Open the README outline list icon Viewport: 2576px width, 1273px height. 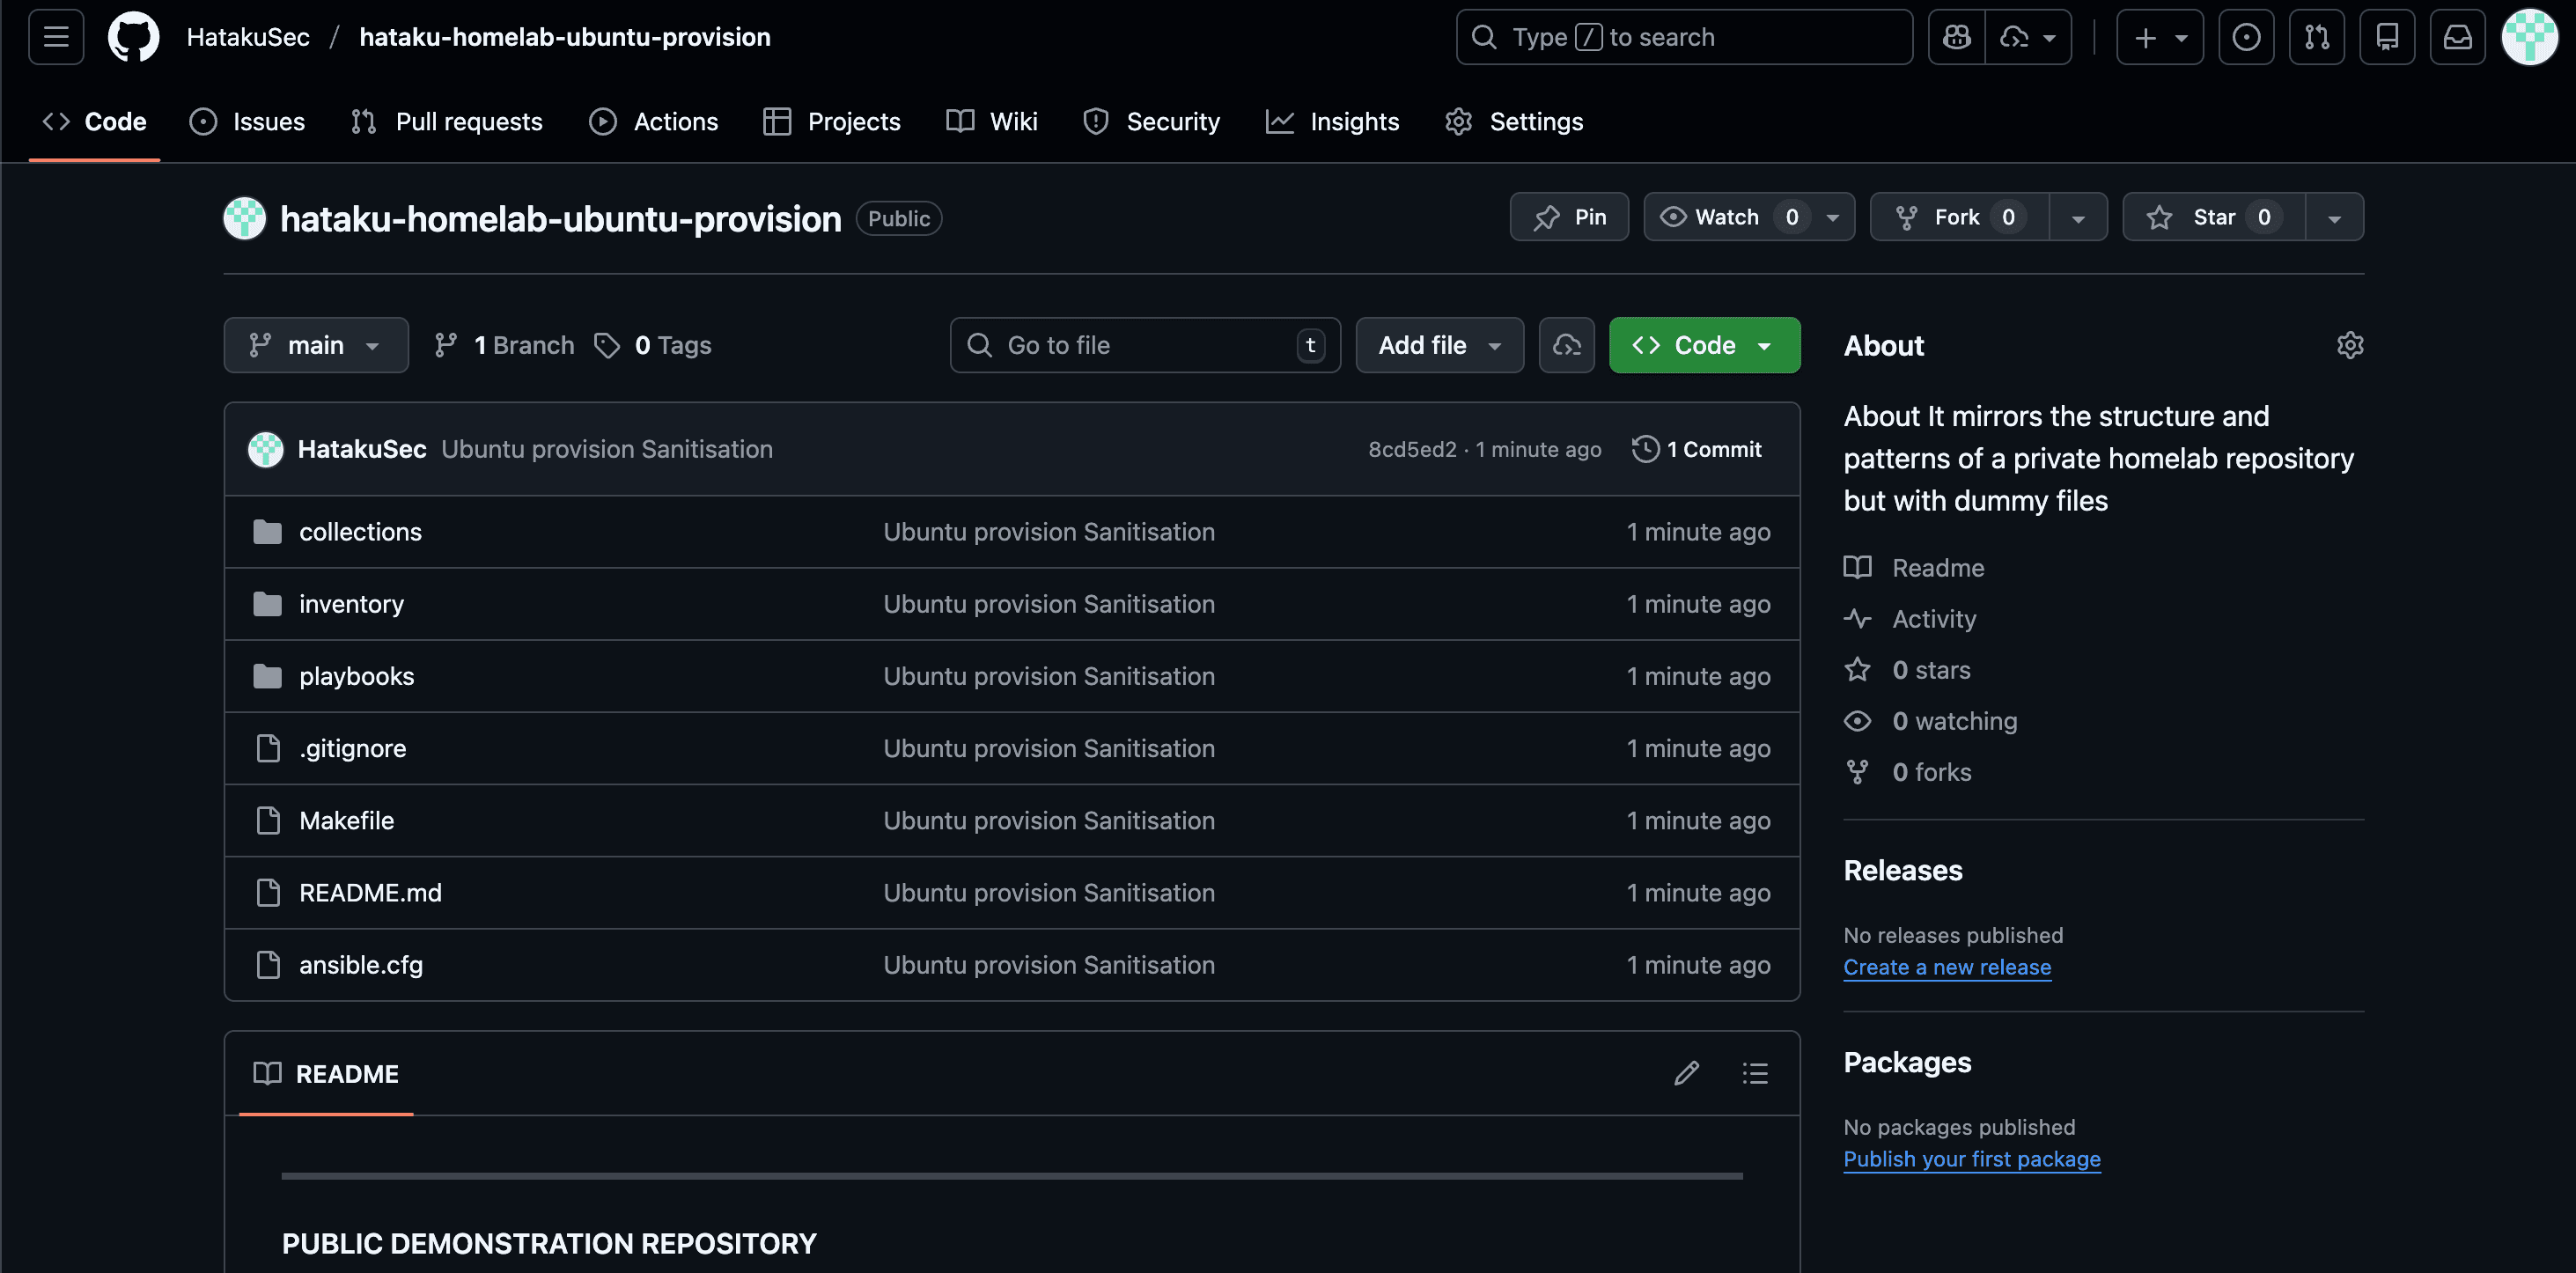1755,1073
